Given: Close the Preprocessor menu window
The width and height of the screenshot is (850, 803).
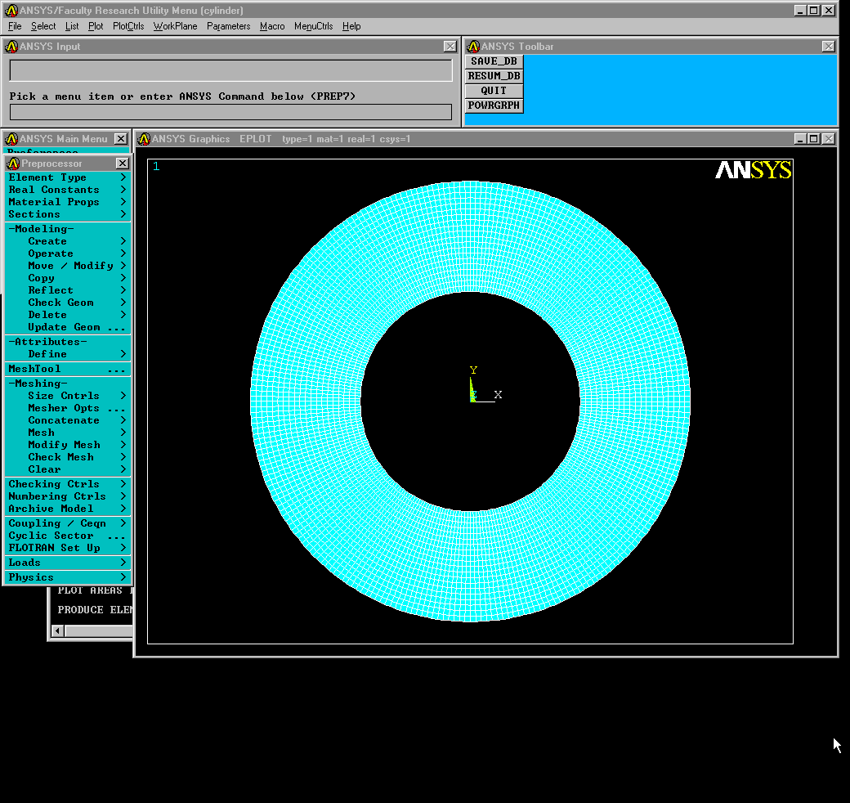Looking at the screenshot, I should (x=123, y=164).
